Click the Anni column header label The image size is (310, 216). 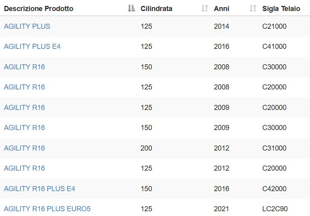(221, 9)
